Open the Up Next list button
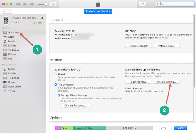 point(143,4)
